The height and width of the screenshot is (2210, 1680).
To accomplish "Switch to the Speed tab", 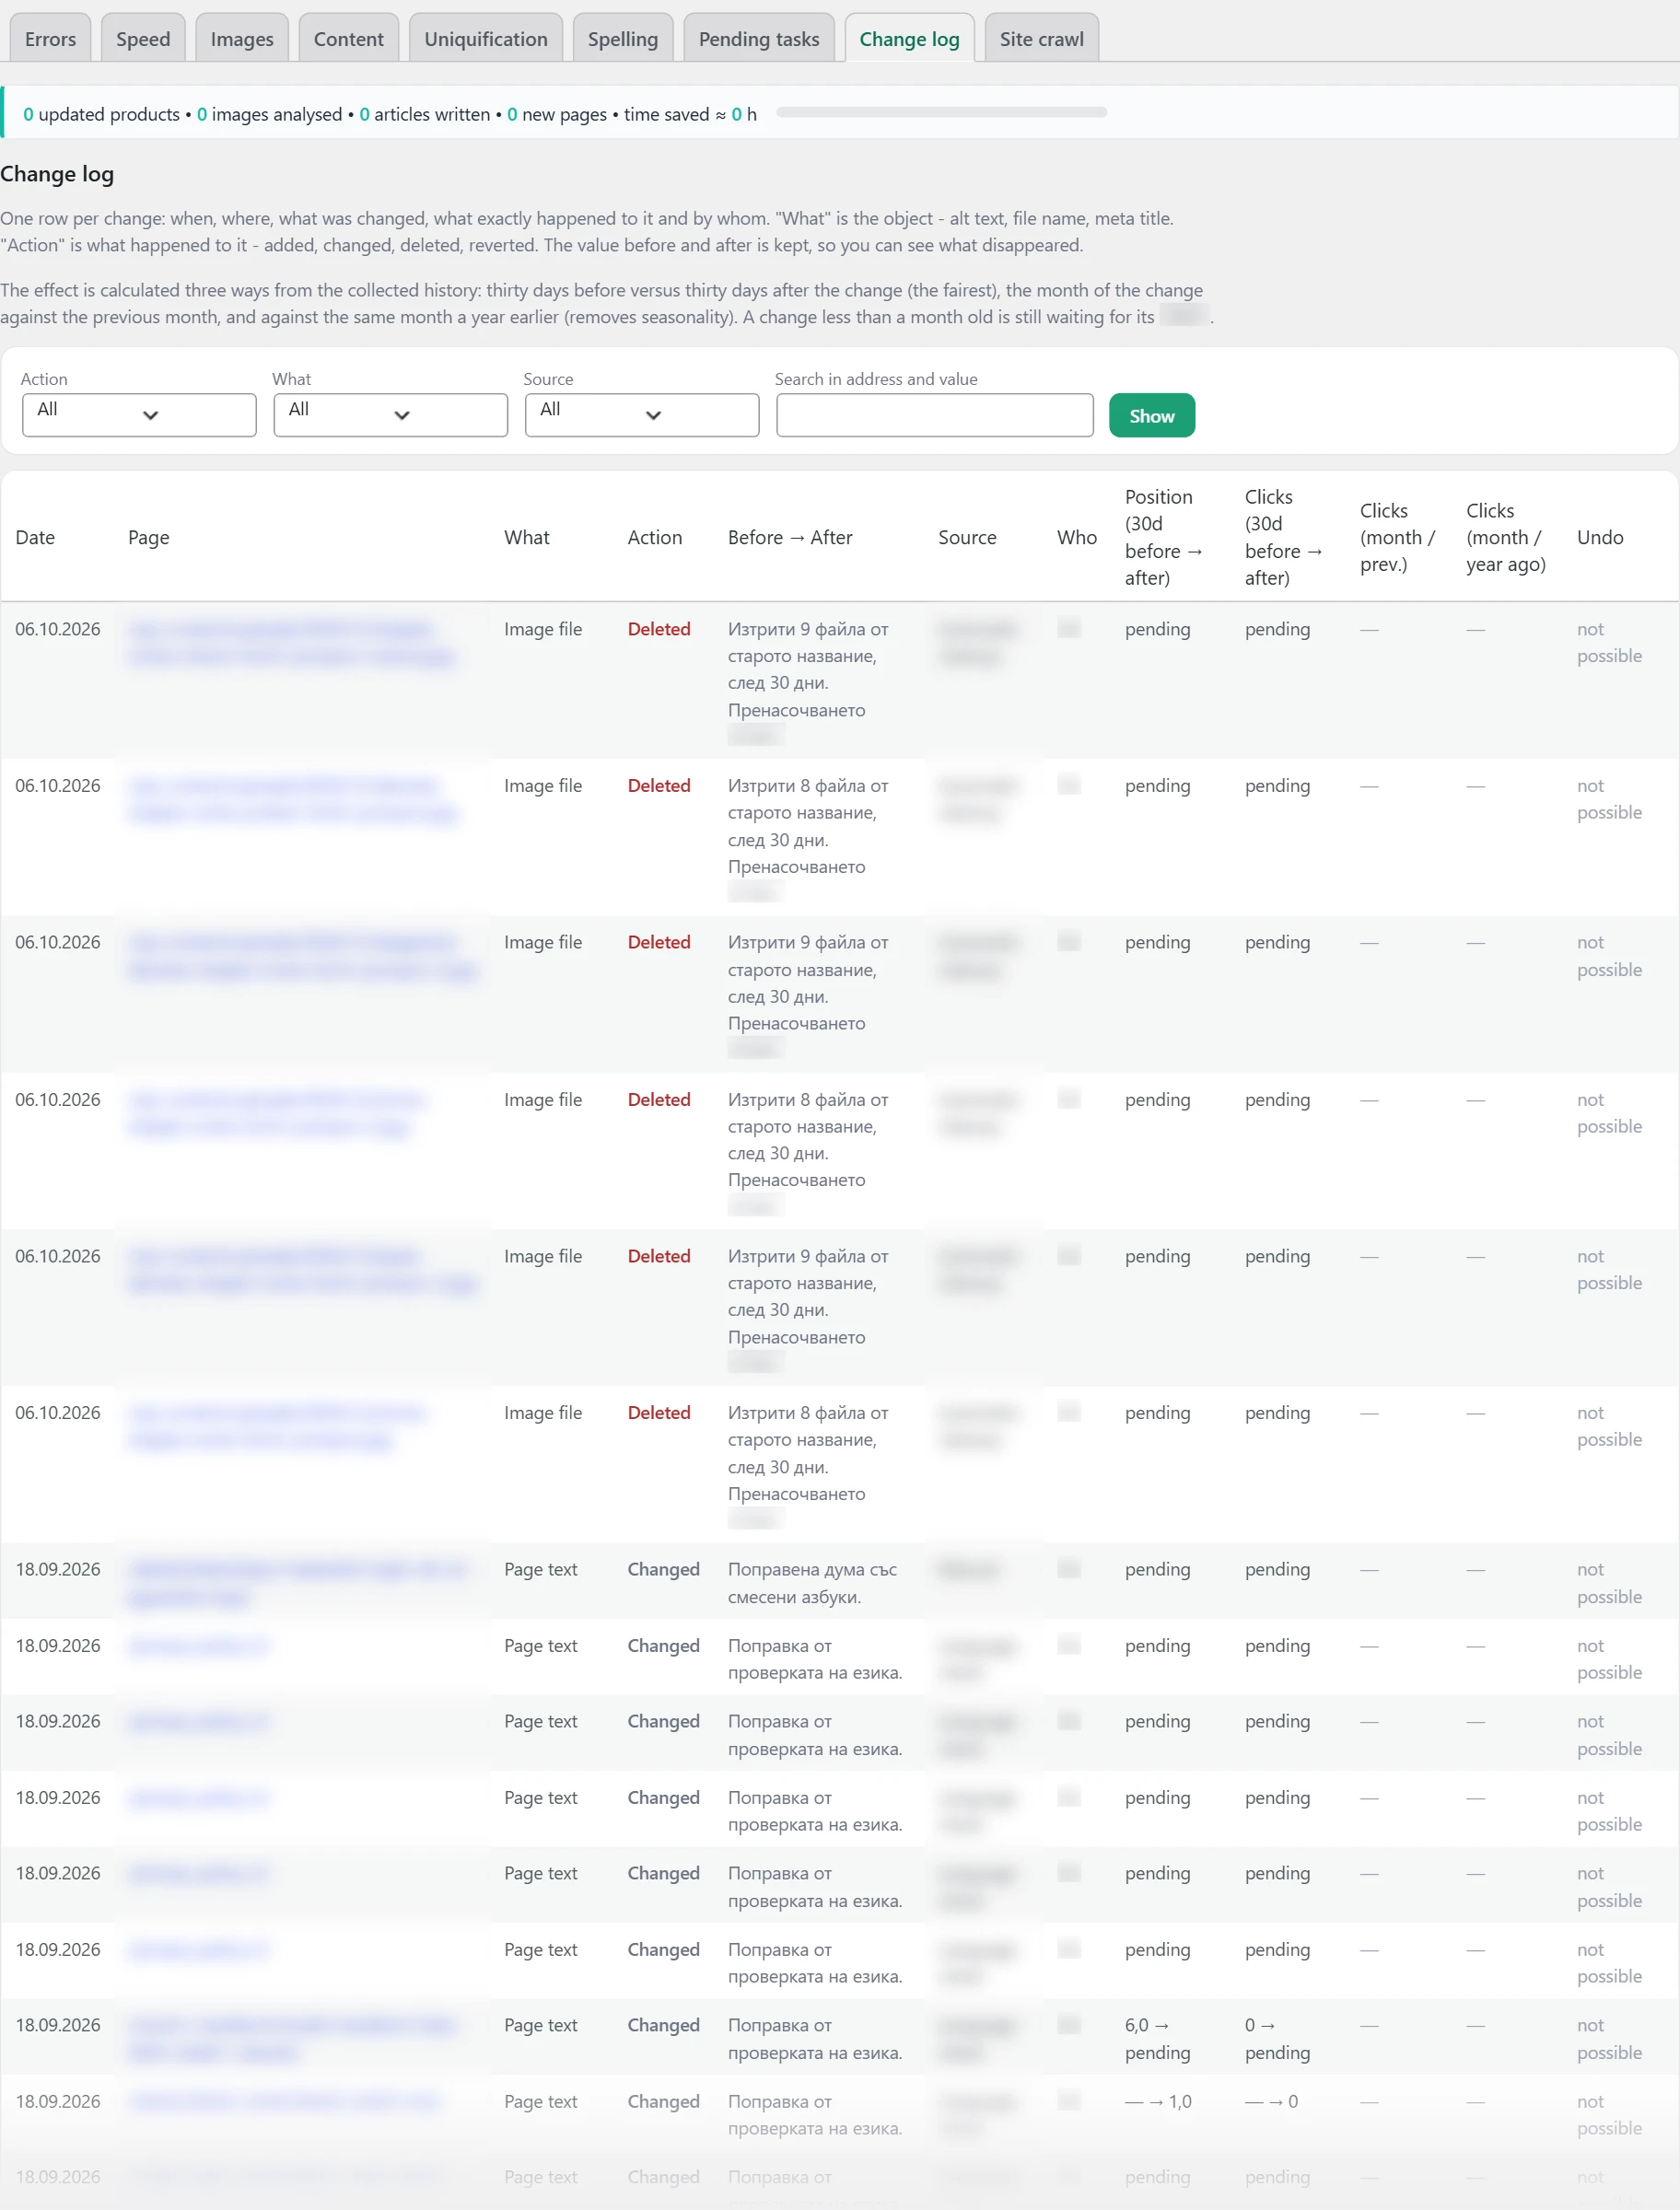I will click(143, 38).
